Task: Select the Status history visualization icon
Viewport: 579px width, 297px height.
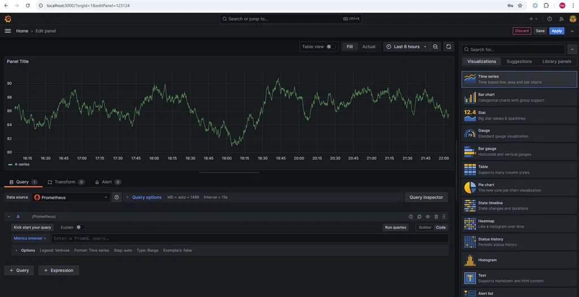Action: coord(470,242)
